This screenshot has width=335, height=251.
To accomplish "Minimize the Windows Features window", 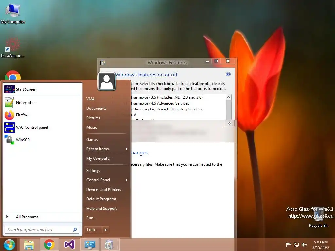I will click(207, 61).
